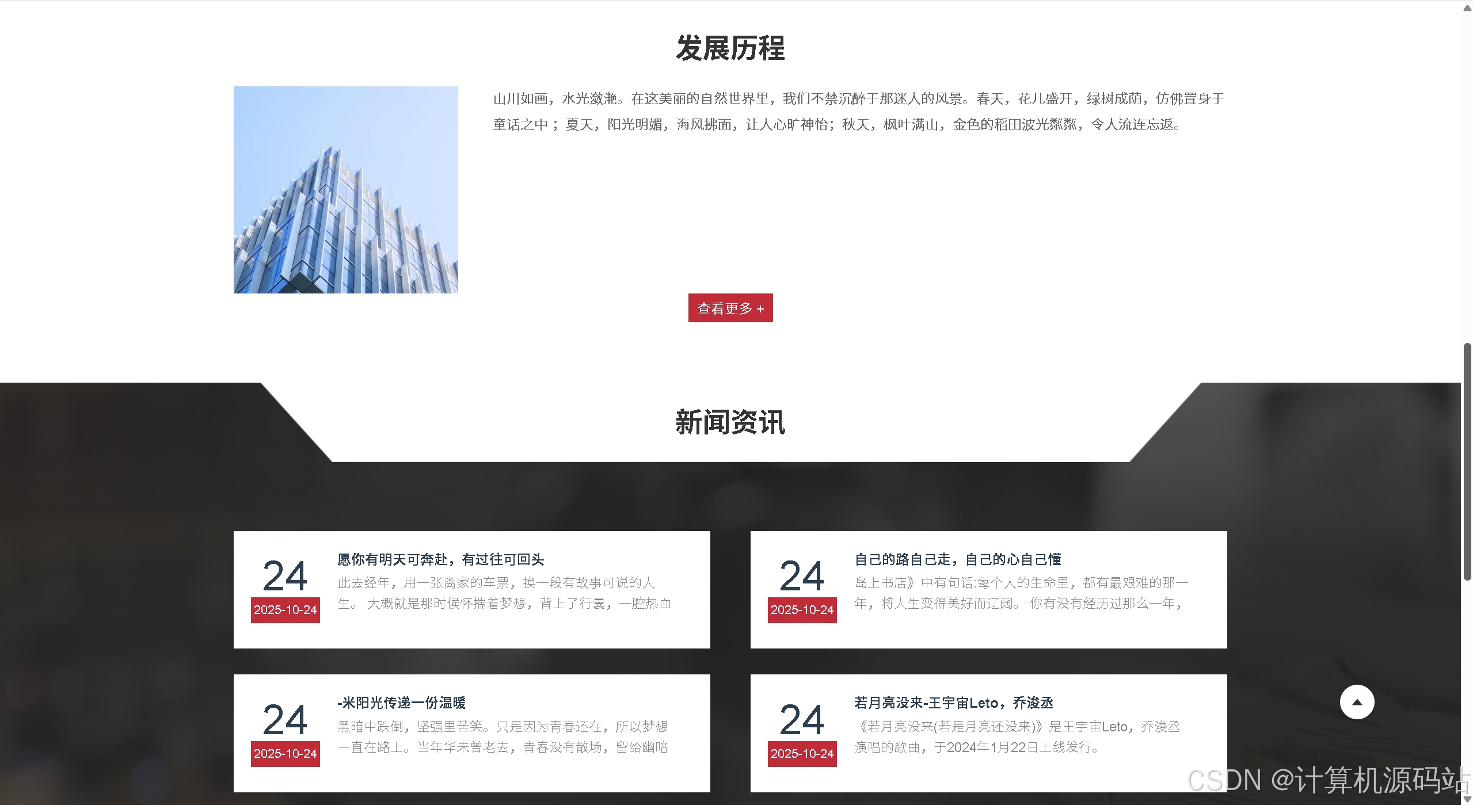This screenshot has height=805, width=1473.
Task: Click the vertical scrollbar thumb
Action: [x=1467, y=461]
